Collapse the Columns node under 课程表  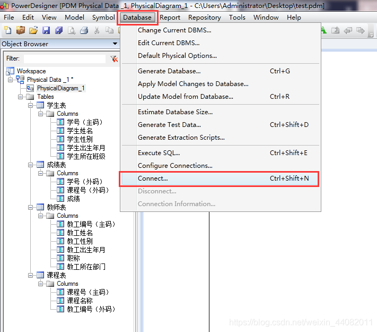[41, 284]
